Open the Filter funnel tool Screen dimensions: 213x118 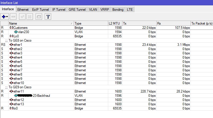(x=48, y=17)
